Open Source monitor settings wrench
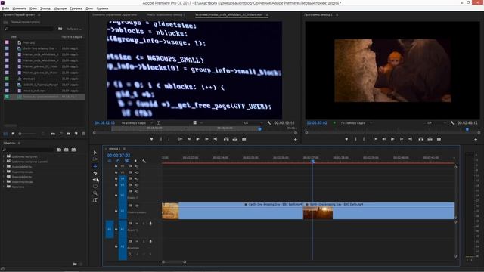This screenshot has height=272, width=484. pyautogui.click(x=269, y=122)
